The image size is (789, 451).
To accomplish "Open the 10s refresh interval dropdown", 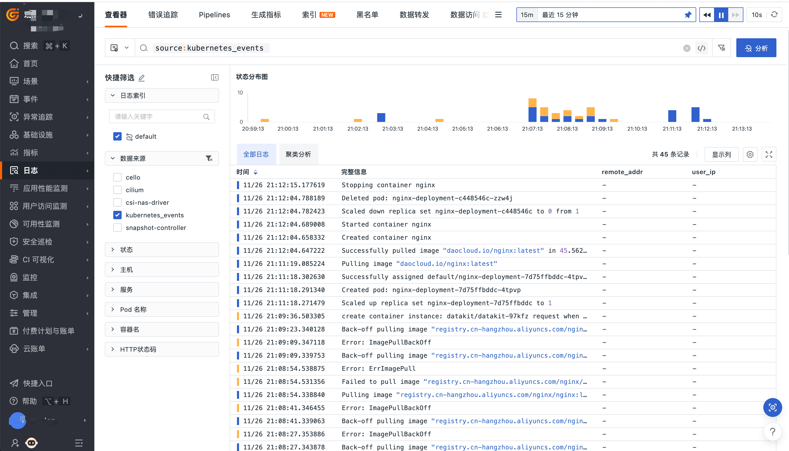I will tap(756, 15).
